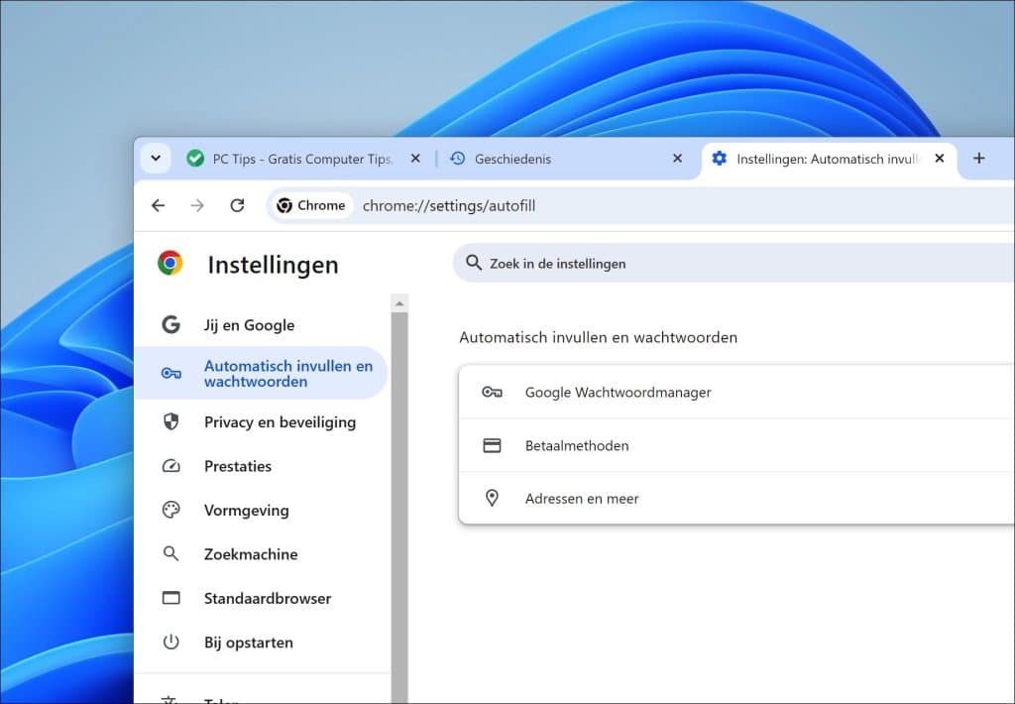Image resolution: width=1015 pixels, height=704 pixels.
Task: Close the Instellingen tab
Action: (940, 158)
